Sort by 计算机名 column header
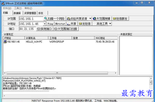This screenshot has height=102, width=155. tap(36, 38)
